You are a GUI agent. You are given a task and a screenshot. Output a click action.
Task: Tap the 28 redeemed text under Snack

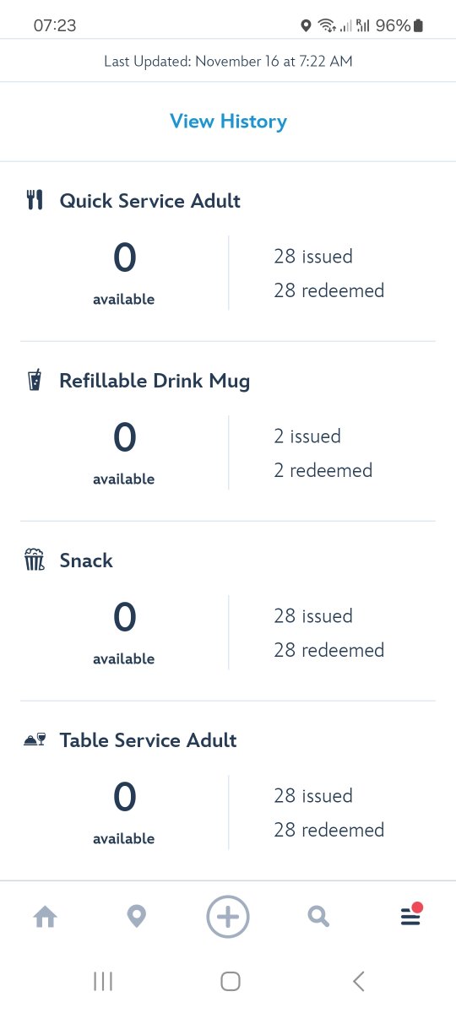pyautogui.click(x=328, y=650)
